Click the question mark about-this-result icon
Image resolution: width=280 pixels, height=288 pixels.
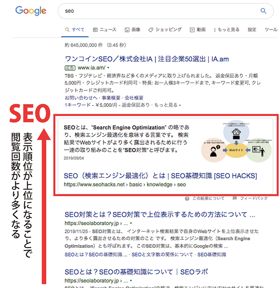point(187,199)
